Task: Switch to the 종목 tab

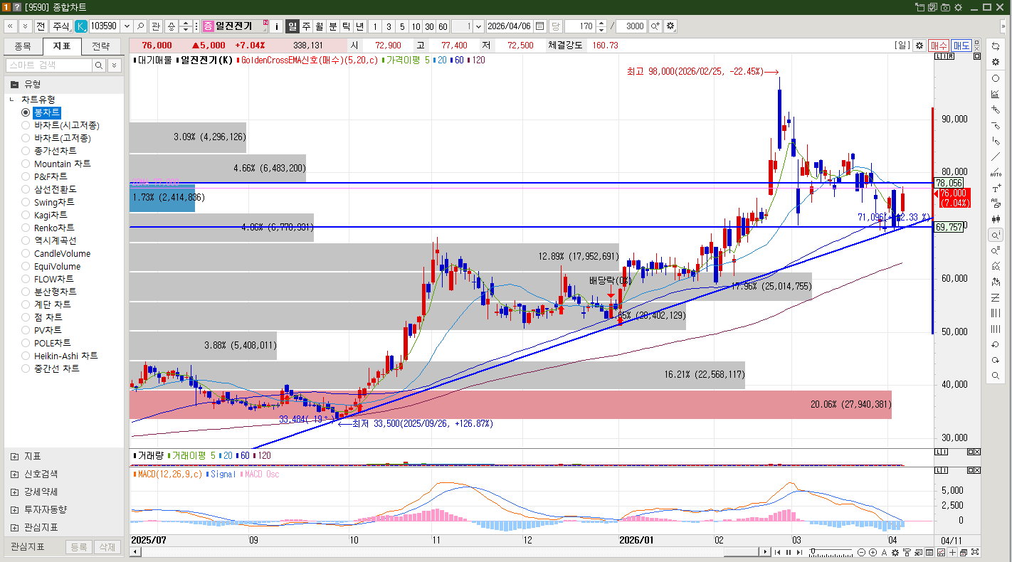Action: click(x=23, y=46)
